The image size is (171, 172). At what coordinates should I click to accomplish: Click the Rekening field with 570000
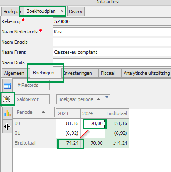pos(112,21)
